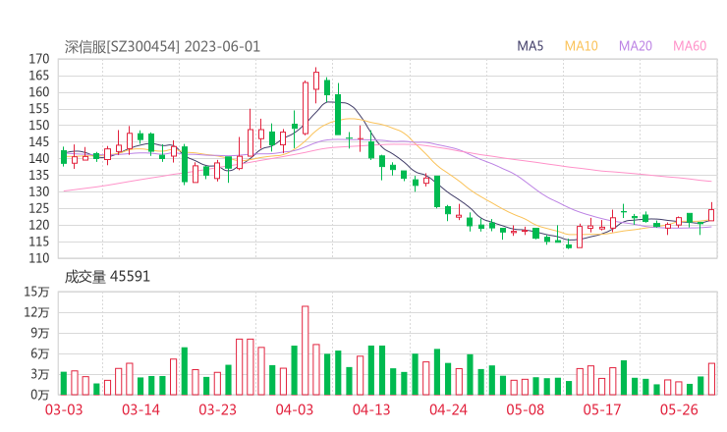Click the MA20 legend label
727x432 pixels.
[636, 46]
